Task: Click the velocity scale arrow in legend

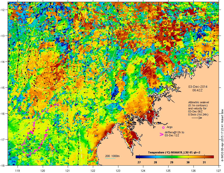Action: coord(197,118)
